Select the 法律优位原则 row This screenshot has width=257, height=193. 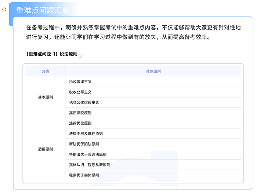tap(80, 123)
